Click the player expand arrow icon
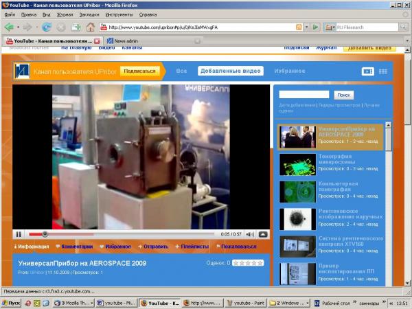 [x=263, y=234]
